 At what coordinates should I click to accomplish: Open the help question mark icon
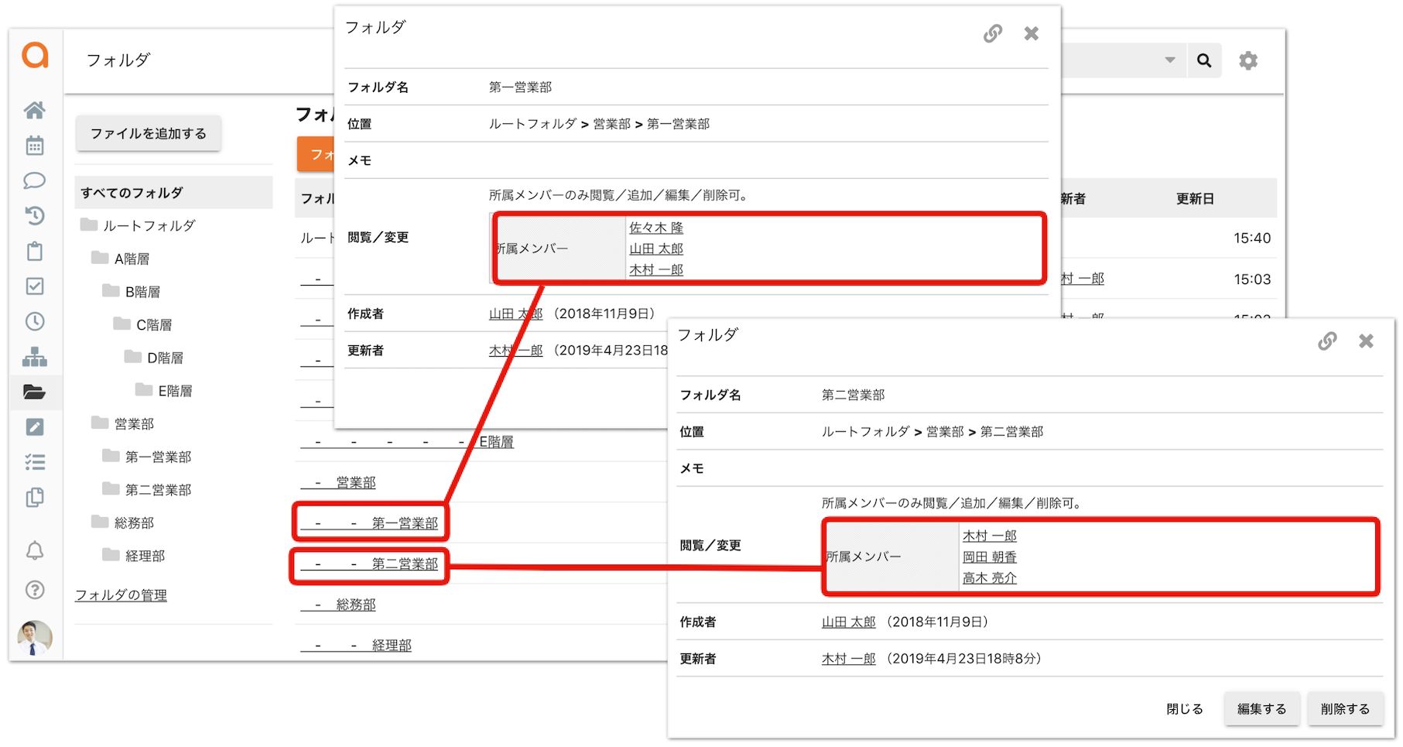coord(35,590)
